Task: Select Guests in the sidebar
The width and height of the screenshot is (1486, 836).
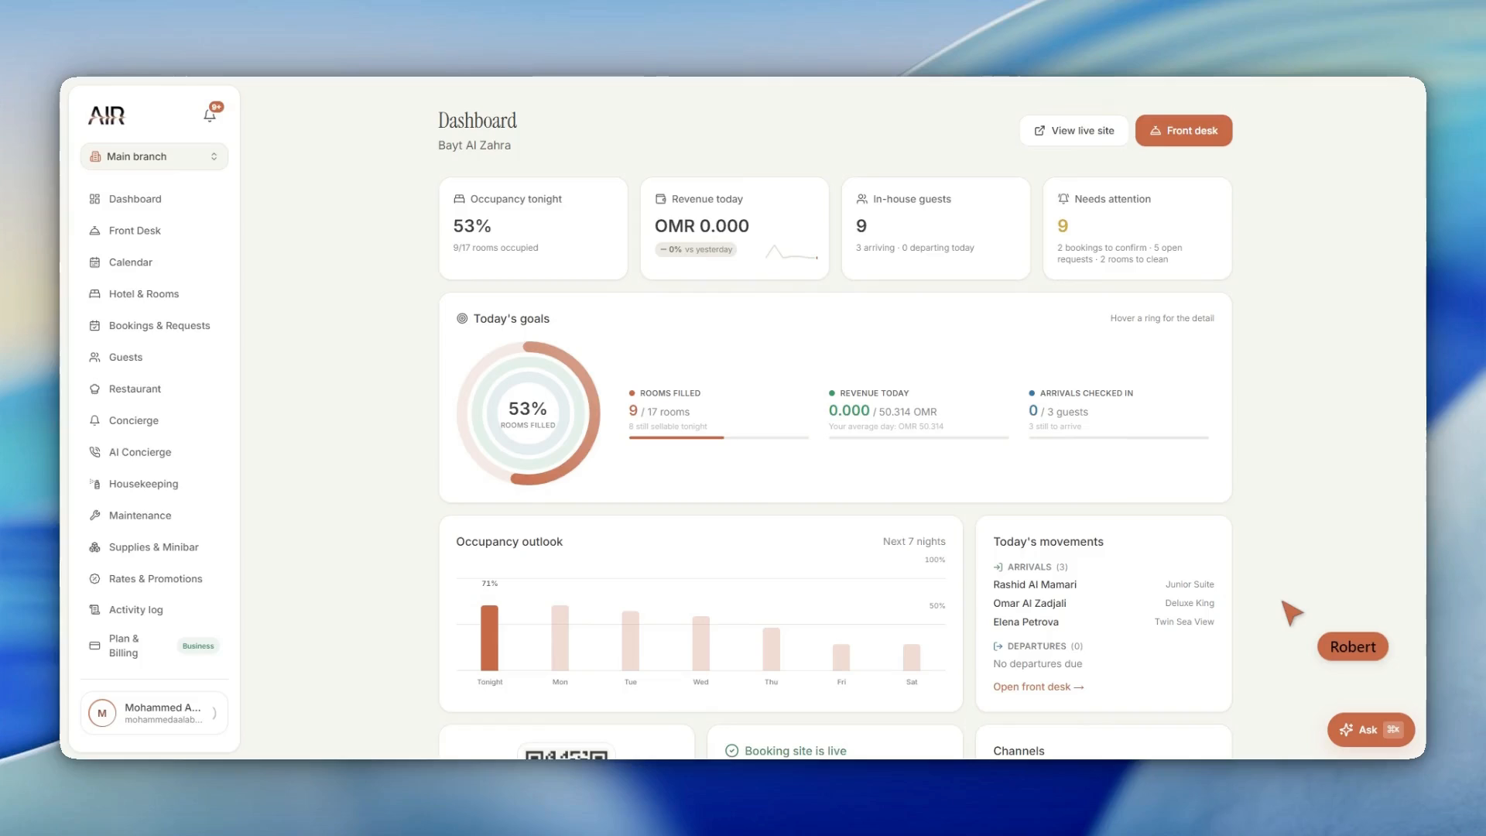Action: coord(154,358)
